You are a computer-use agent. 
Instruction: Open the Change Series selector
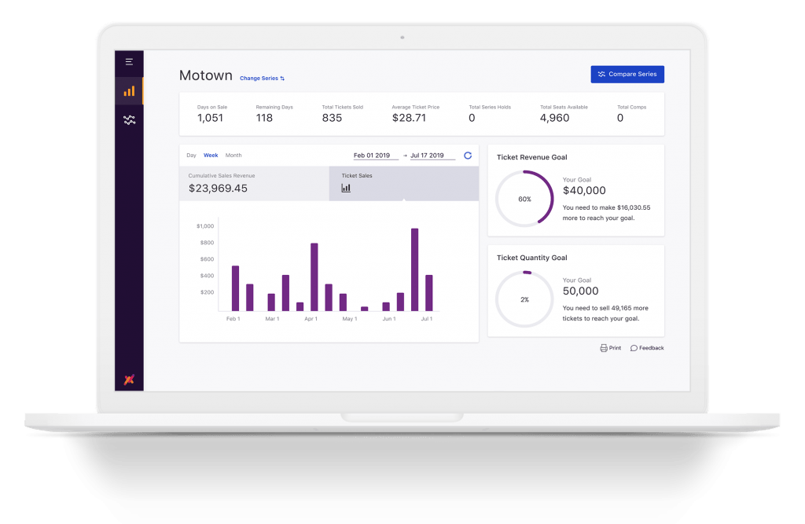coord(259,79)
